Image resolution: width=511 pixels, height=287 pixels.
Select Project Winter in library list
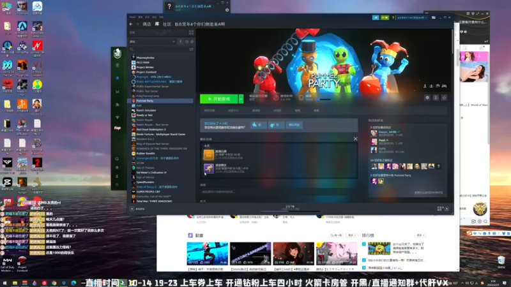[145, 68]
